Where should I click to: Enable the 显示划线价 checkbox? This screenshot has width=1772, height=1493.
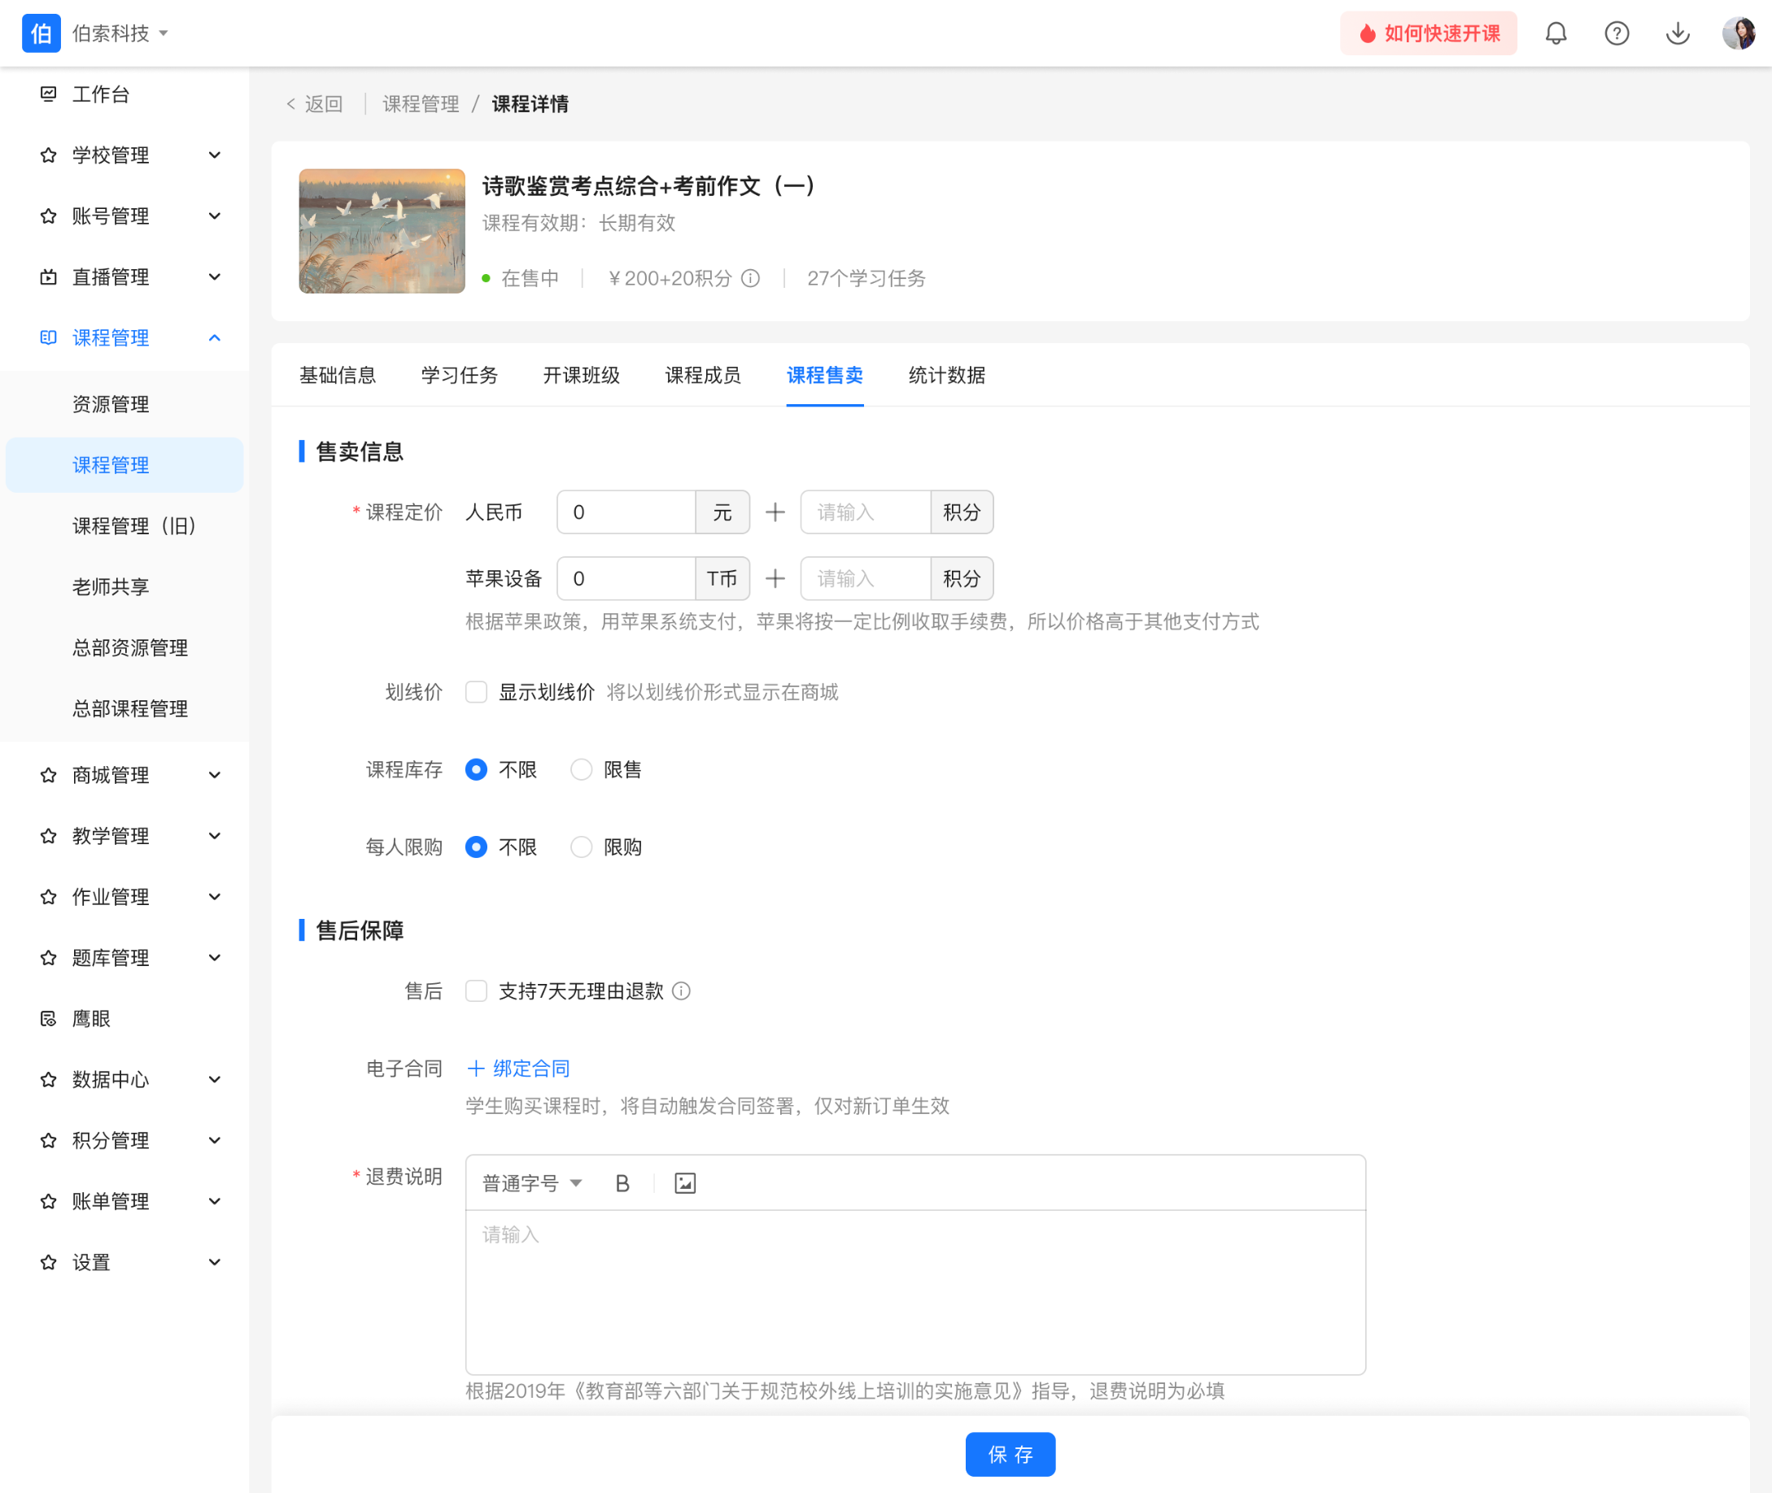pos(477,692)
